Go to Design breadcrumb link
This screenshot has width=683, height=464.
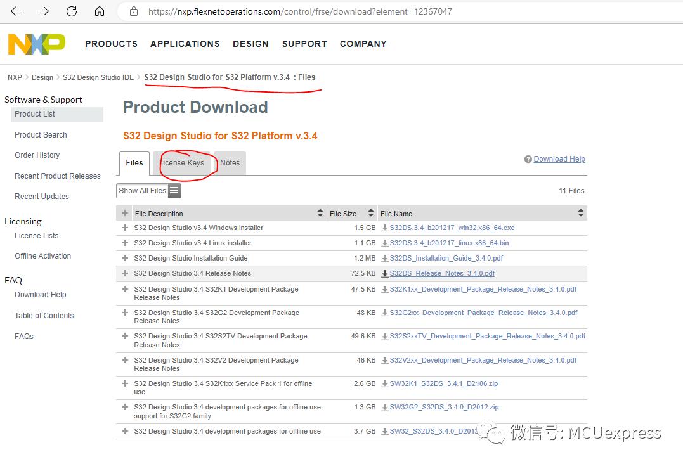(42, 77)
